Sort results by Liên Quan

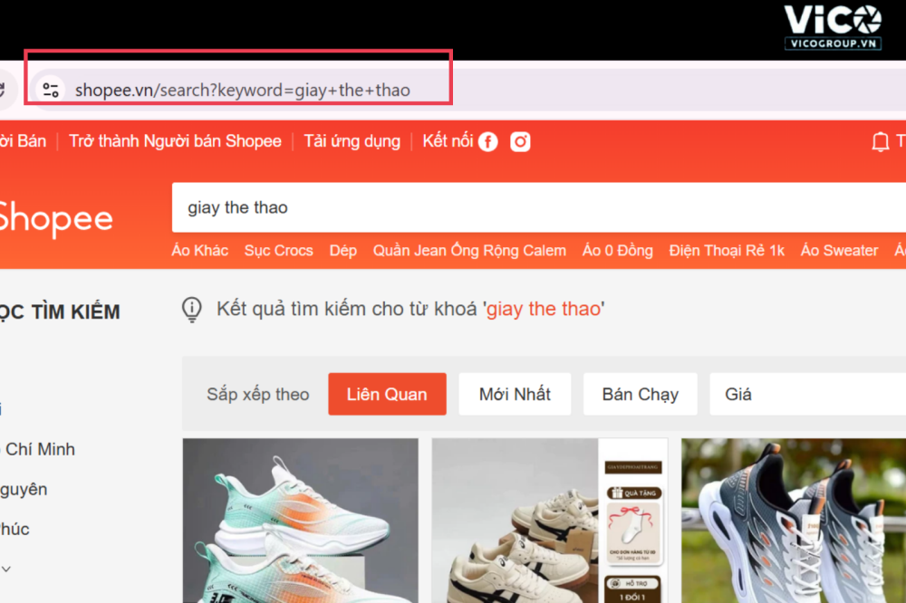387,394
